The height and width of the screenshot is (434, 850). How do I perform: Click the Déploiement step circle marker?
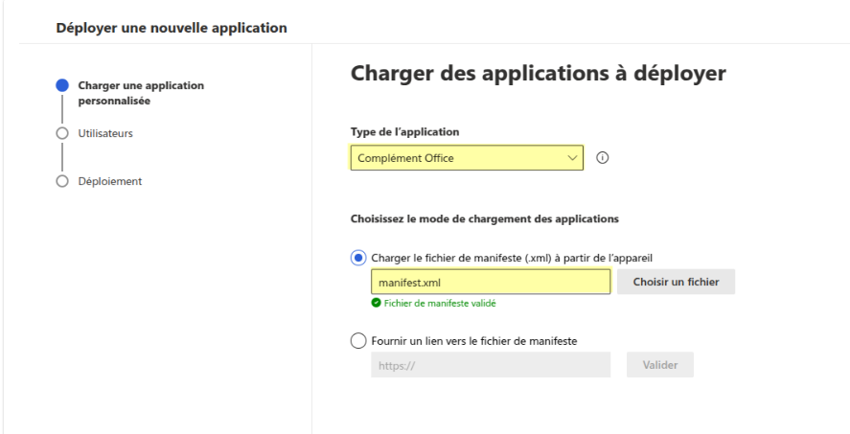click(x=62, y=181)
